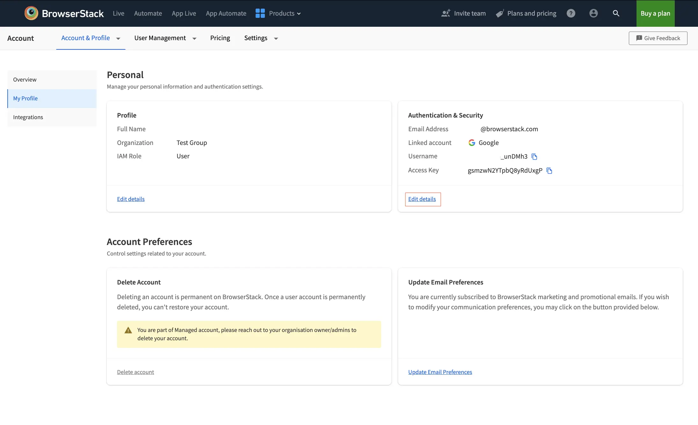The image size is (698, 425).
Task: Open the user account avatar icon
Action: [x=593, y=13]
